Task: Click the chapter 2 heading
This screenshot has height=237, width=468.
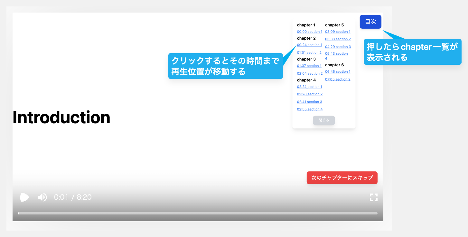Action: click(306, 38)
